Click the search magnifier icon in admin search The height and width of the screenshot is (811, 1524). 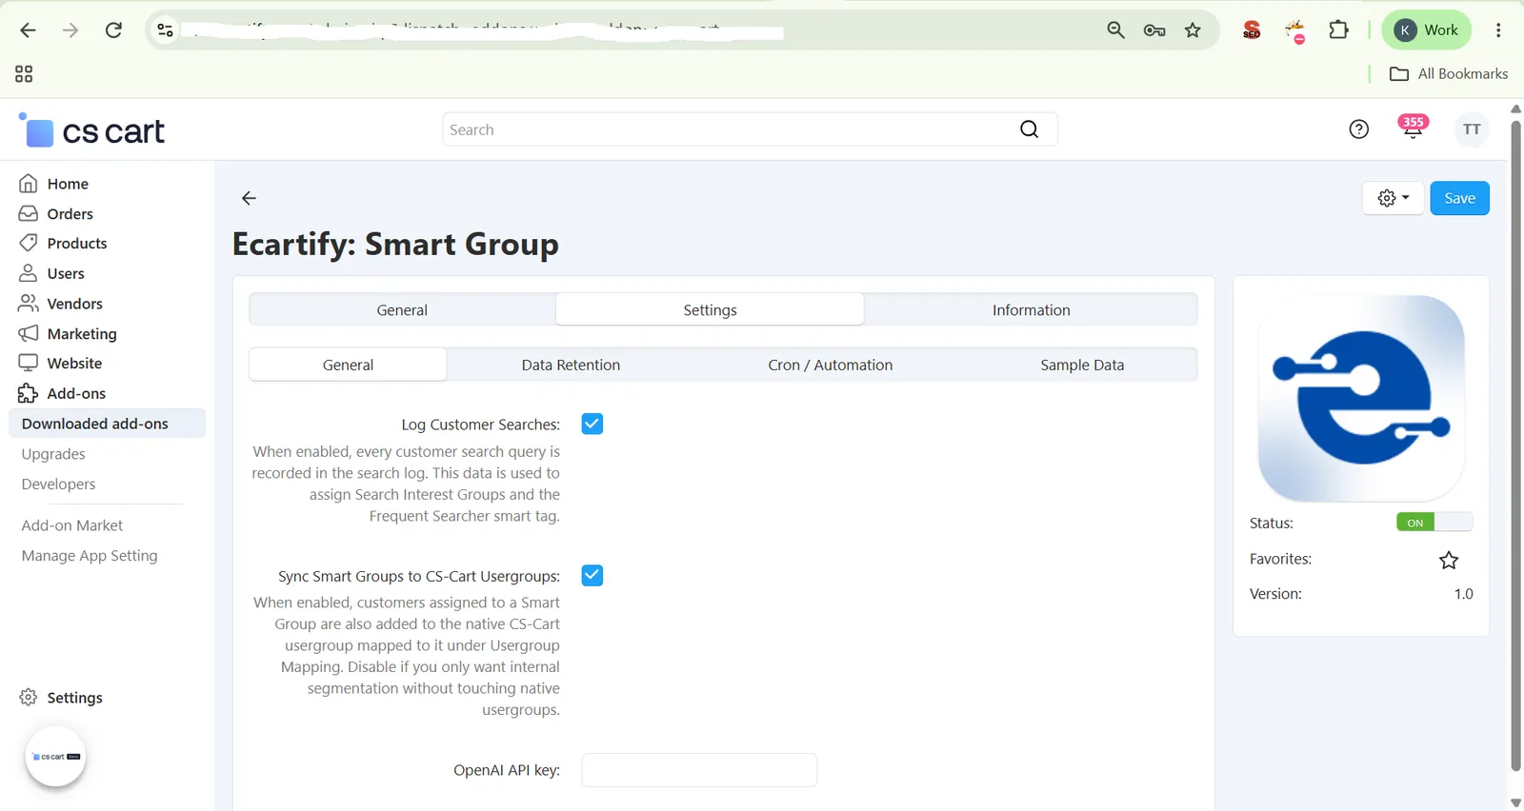pyautogui.click(x=1029, y=129)
